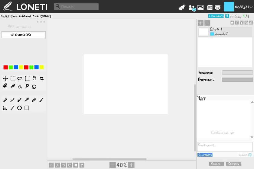Select the Crop tool
The image size is (254, 169).
42,78
